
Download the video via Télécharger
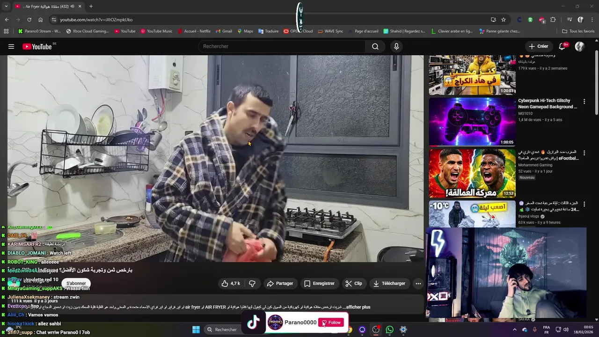tap(389, 283)
